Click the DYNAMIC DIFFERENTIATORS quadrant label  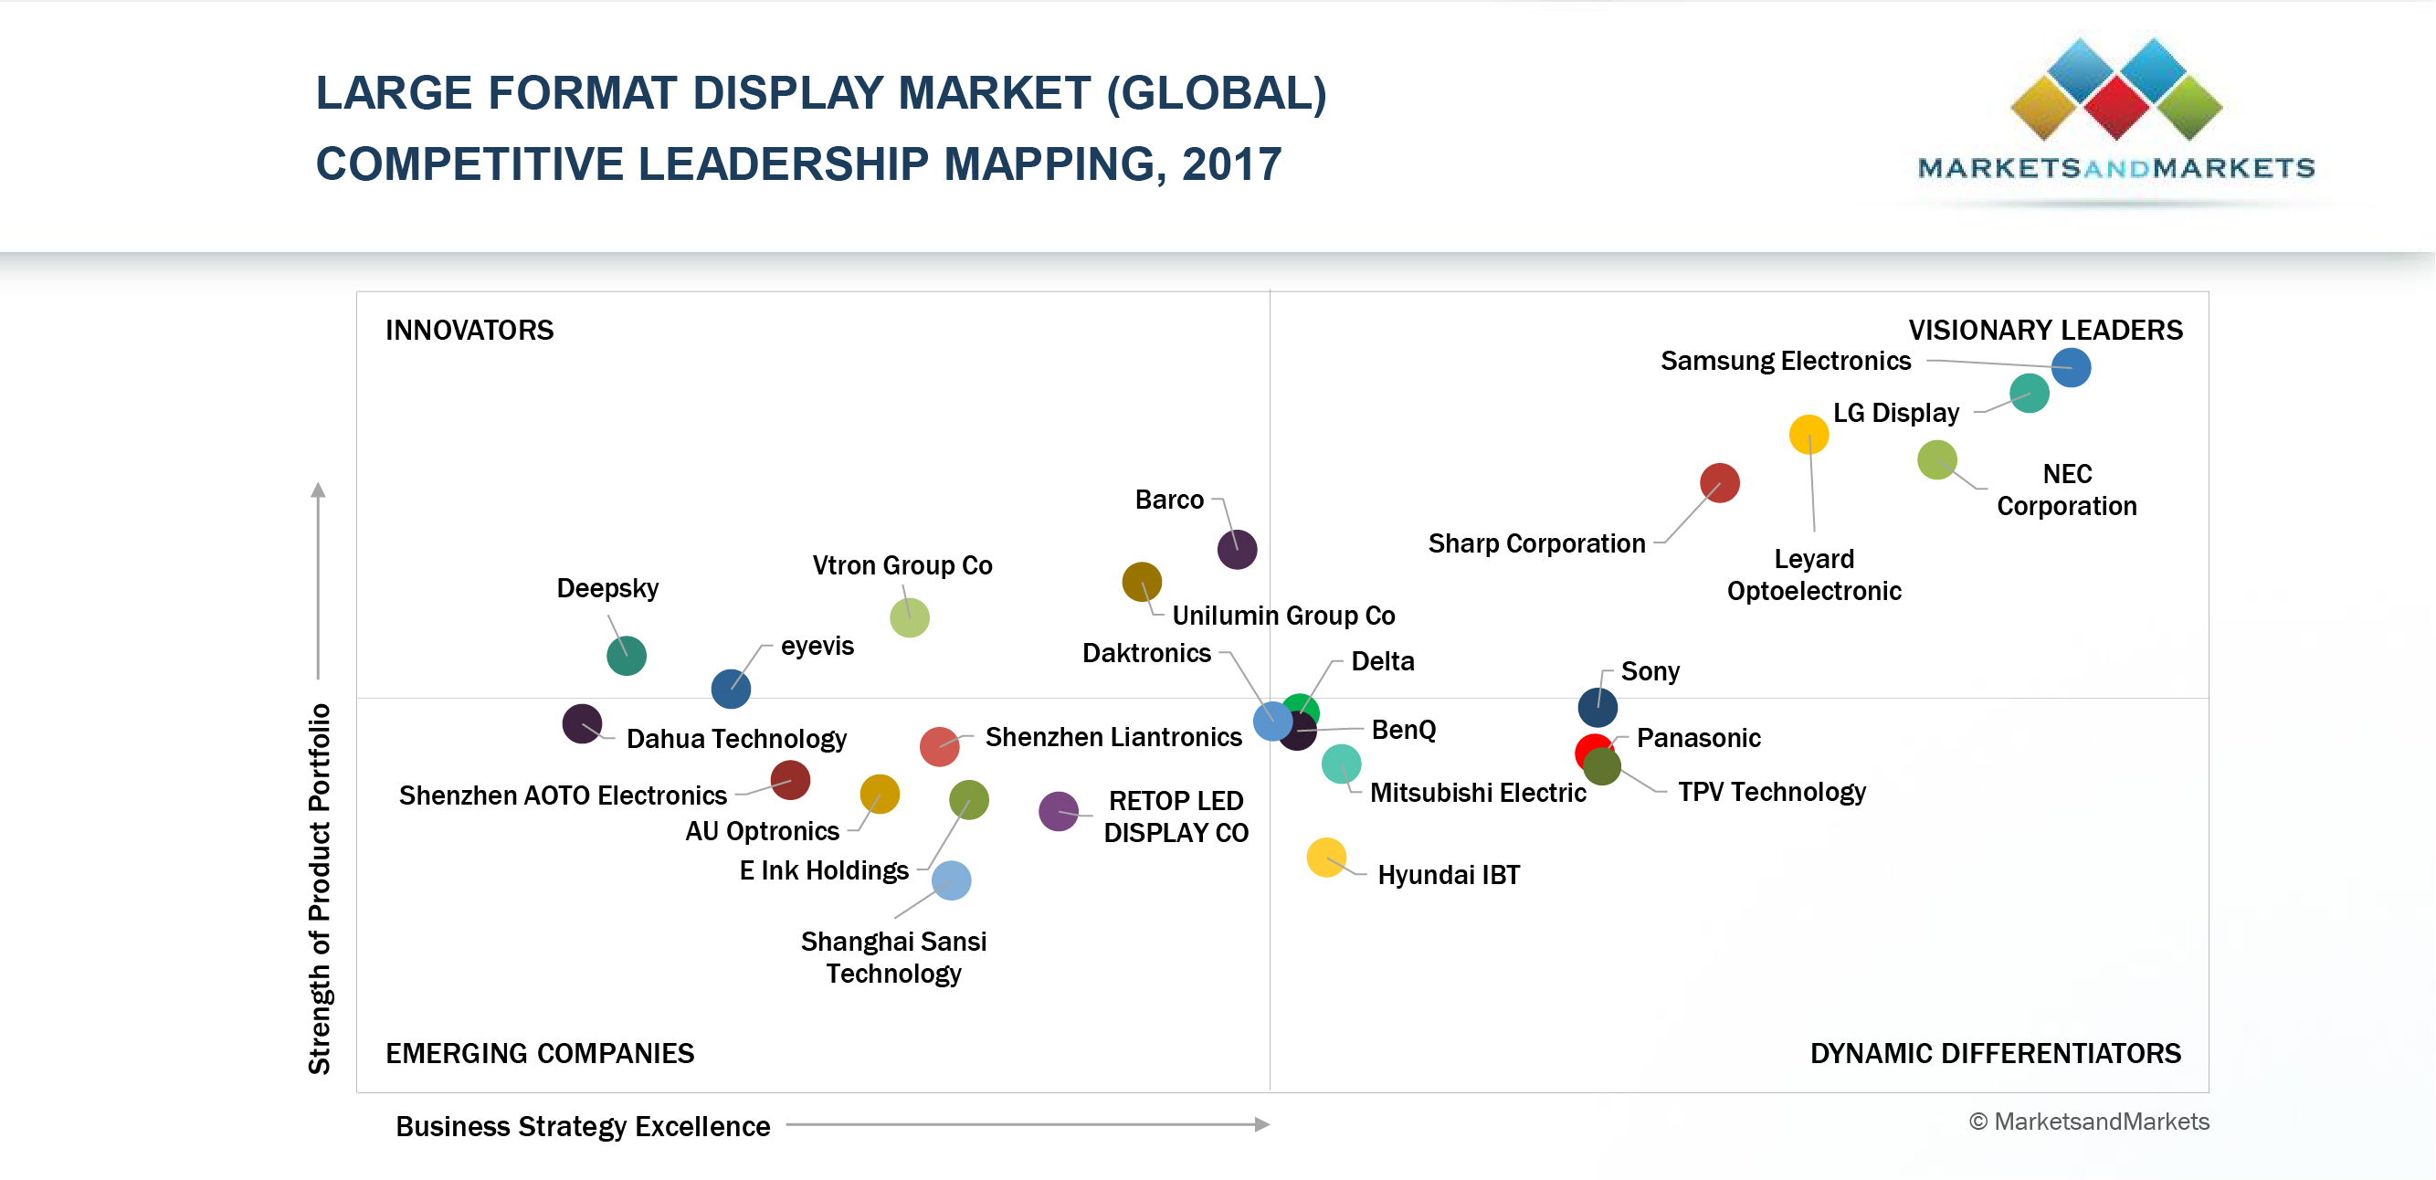pyautogui.click(x=1995, y=1053)
